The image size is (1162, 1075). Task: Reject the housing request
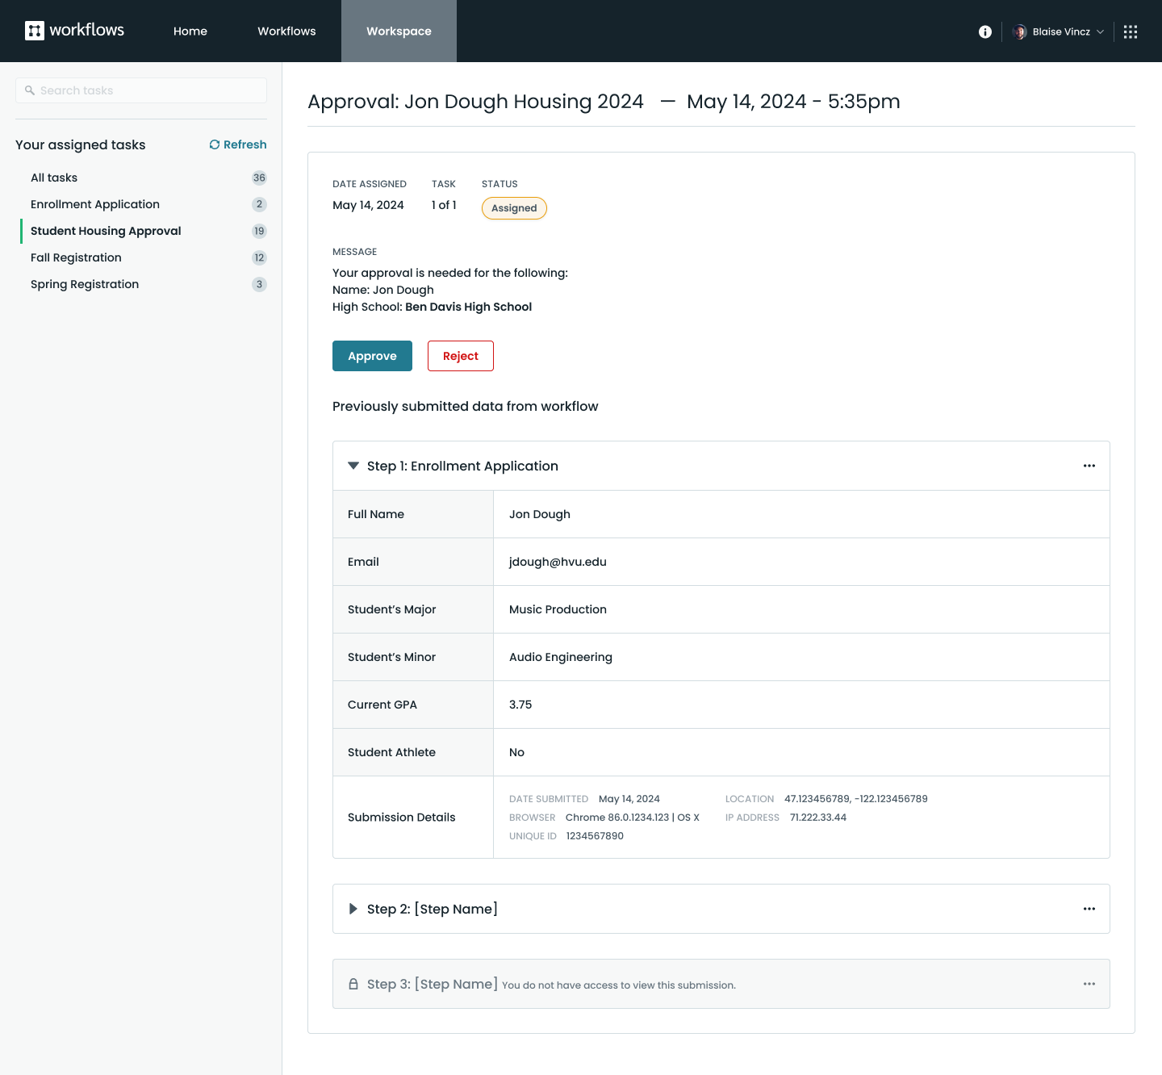click(x=460, y=356)
